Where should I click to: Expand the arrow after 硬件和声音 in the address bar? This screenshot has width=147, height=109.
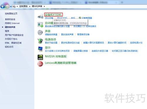tap(44, 6)
